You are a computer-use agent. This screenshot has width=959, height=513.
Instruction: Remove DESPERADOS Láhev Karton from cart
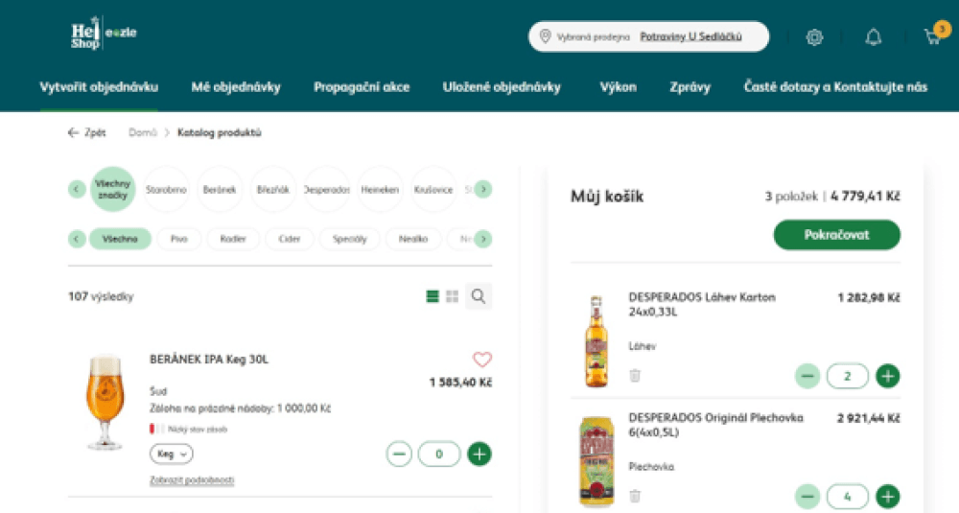pos(635,376)
